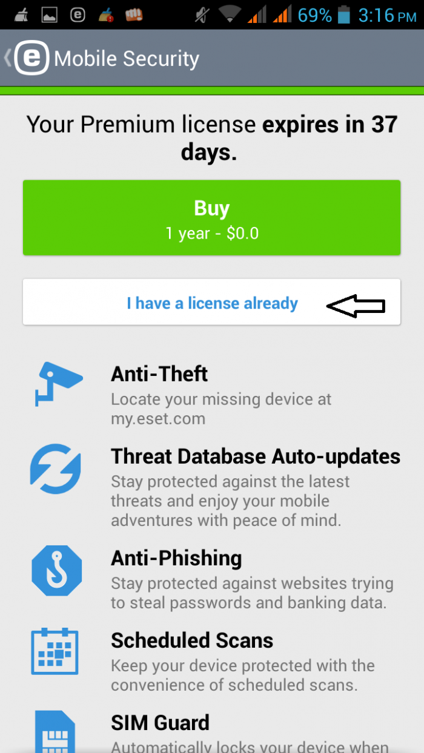Screen dimensions: 424x753
Task: Tap the SIM Guard card icon
Action: click(56, 731)
